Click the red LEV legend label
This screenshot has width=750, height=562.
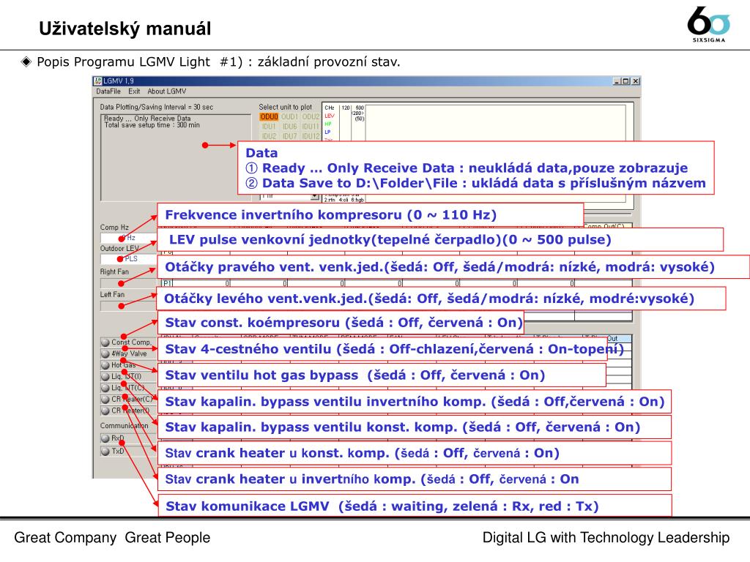pos(330,116)
